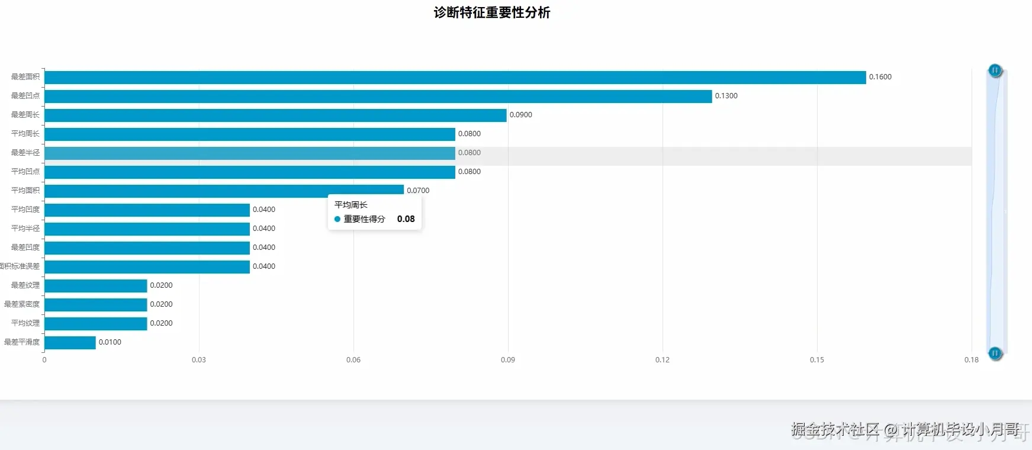
Task: Click the 最差周长 axis label
Action: coord(25,115)
